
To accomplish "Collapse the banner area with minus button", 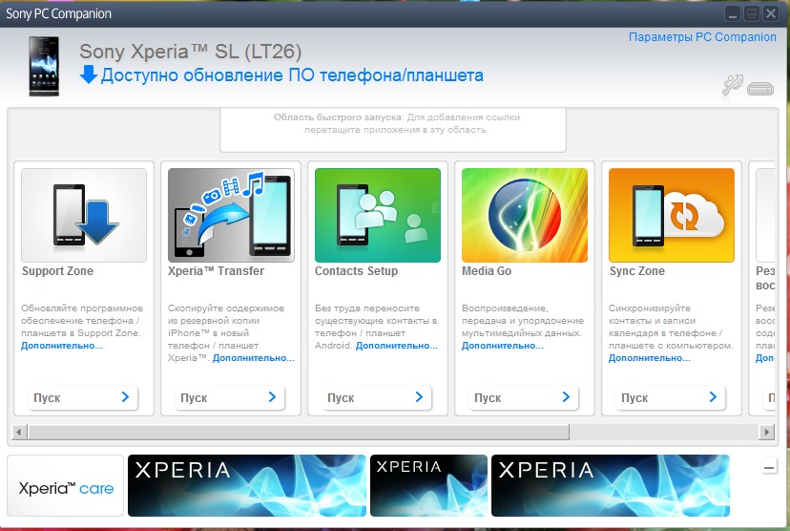I will [x=769, y=467].
